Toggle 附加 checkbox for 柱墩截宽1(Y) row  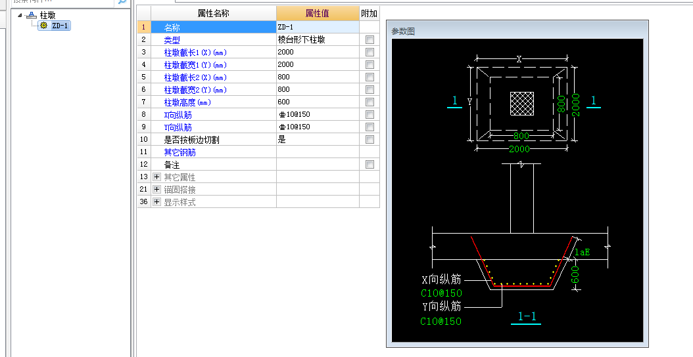(x=370, y=64)
